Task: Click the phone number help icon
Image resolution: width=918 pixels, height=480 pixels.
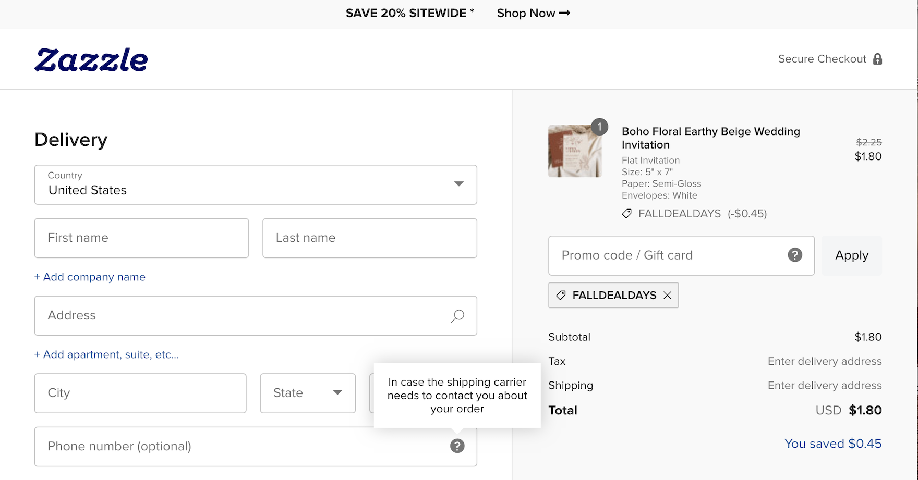Action: [x=457, y=446]
